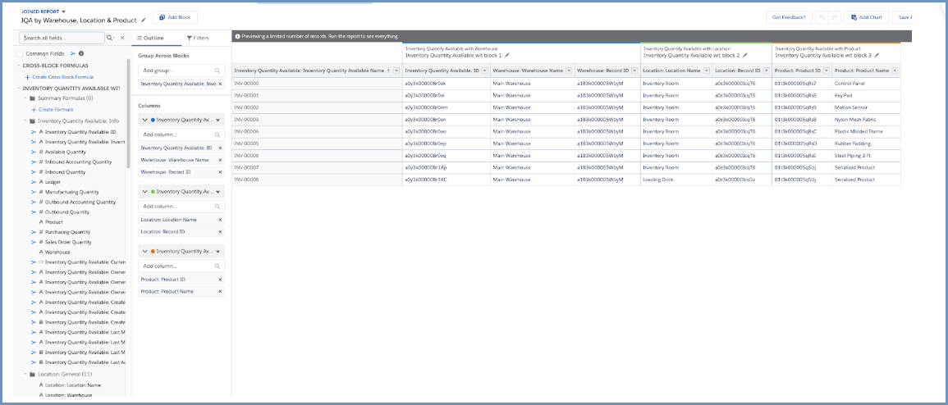Switch to the Filters tab
This screenshot has height=405, width=948.
pos(198,38)
